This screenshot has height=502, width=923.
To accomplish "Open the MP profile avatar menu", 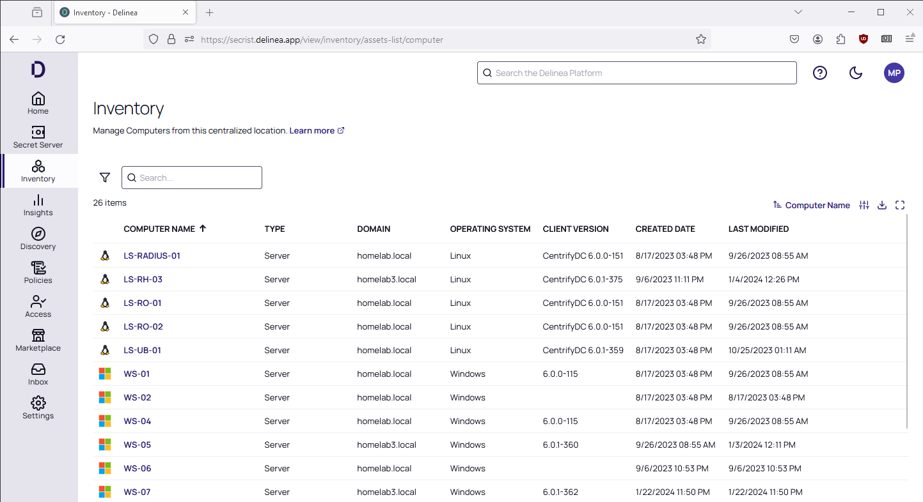I will click(894, 72).
